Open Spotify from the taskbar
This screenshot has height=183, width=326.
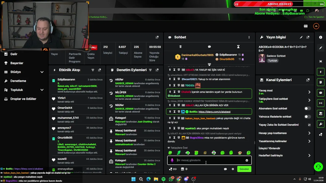coord(164,179)
